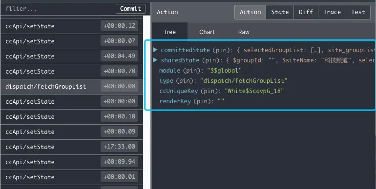The width and height of the screenshot is (376, 189).
Task: Switch to the Raw subtab
Action: (x=244, y=32)
